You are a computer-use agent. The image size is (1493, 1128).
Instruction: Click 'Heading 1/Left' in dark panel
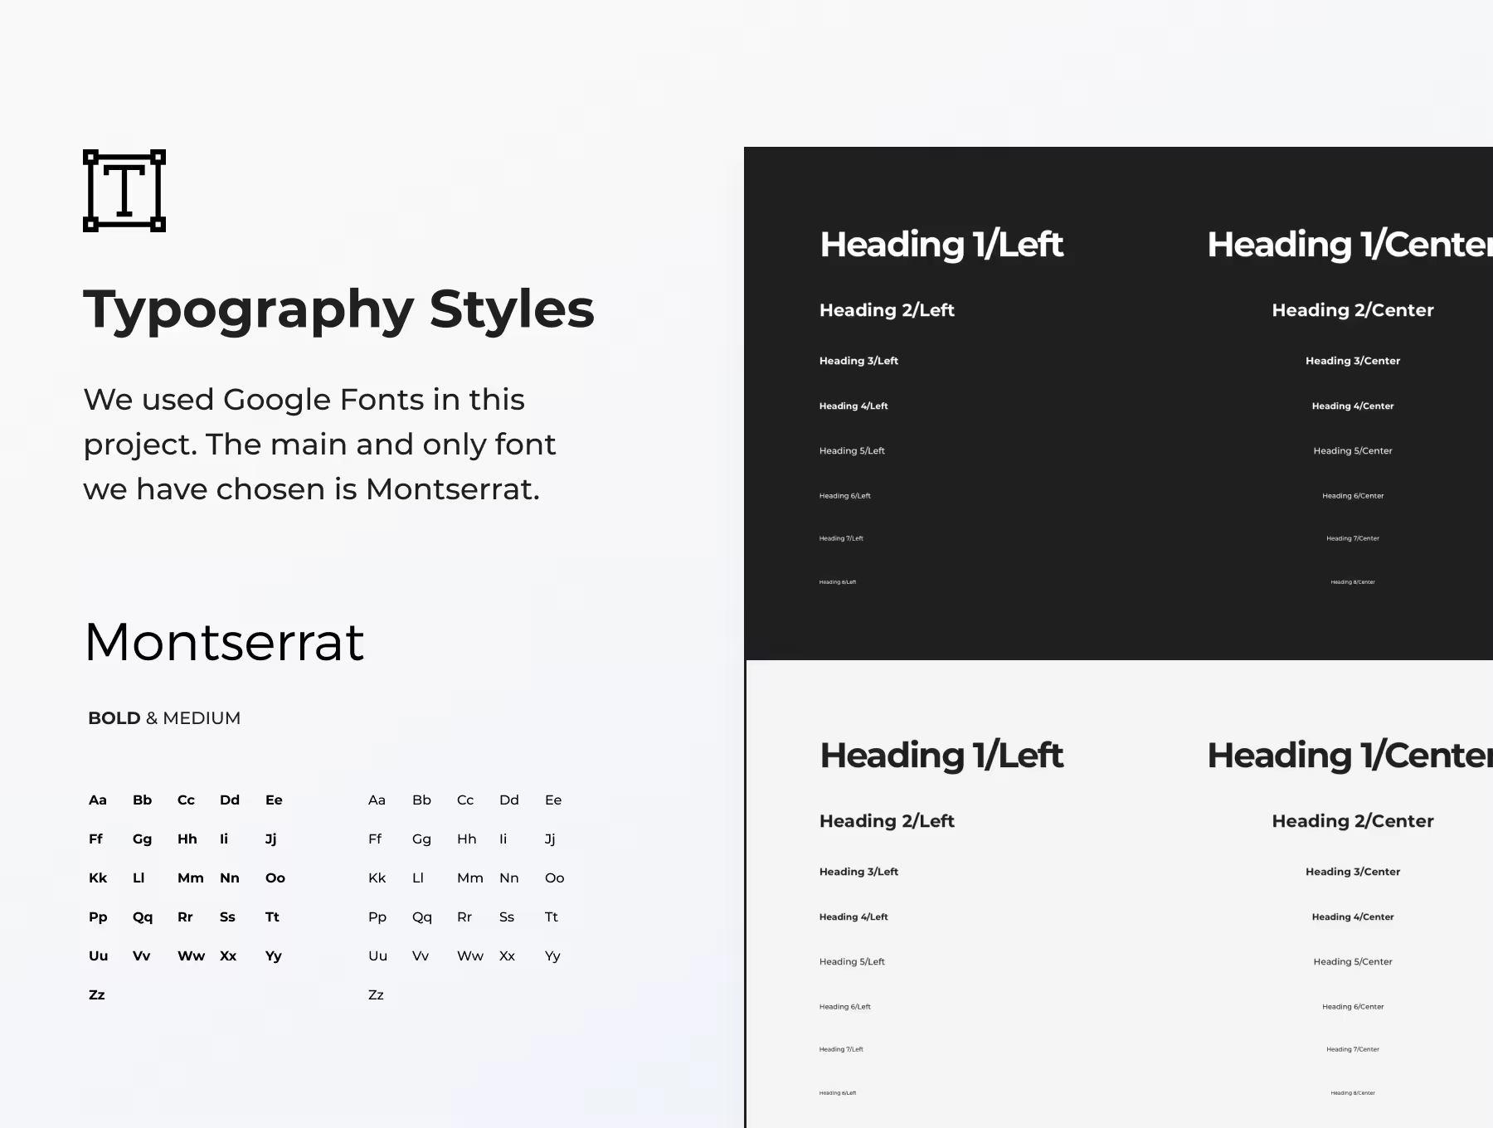tap(941, 245)
